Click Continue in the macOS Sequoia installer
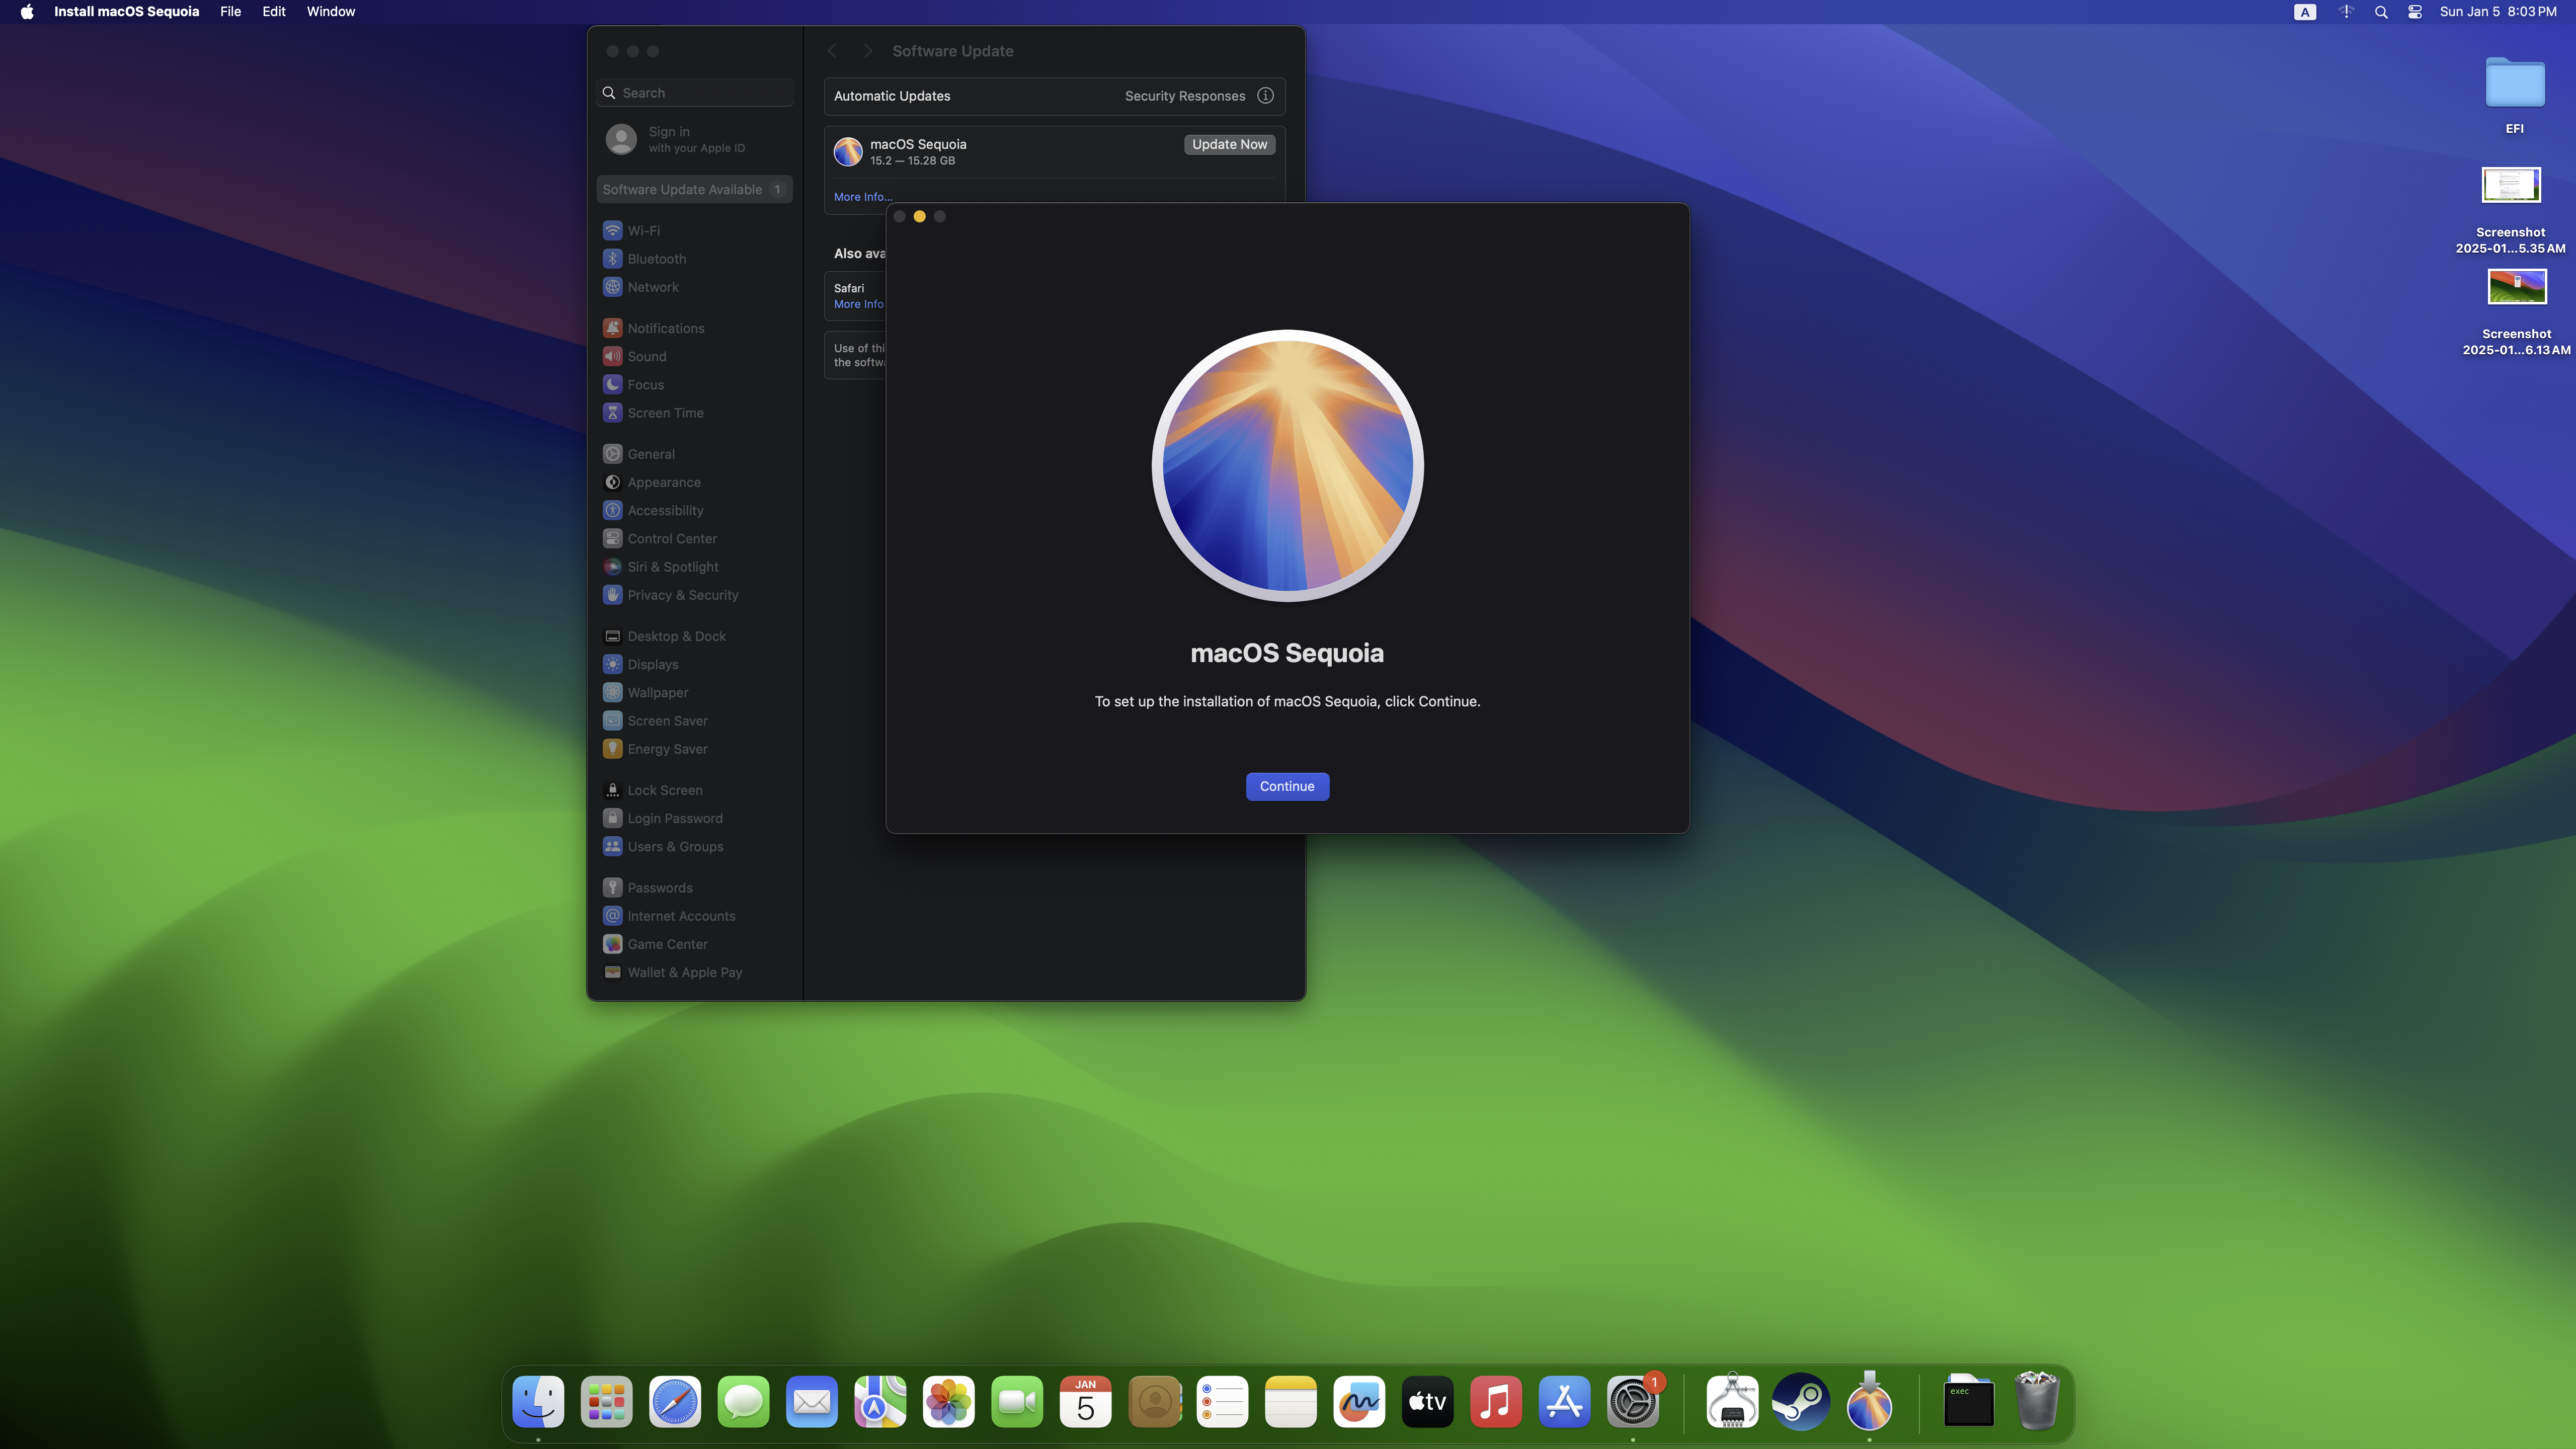Viewport: 2576px width, 1449px height. pos(1287,786)
